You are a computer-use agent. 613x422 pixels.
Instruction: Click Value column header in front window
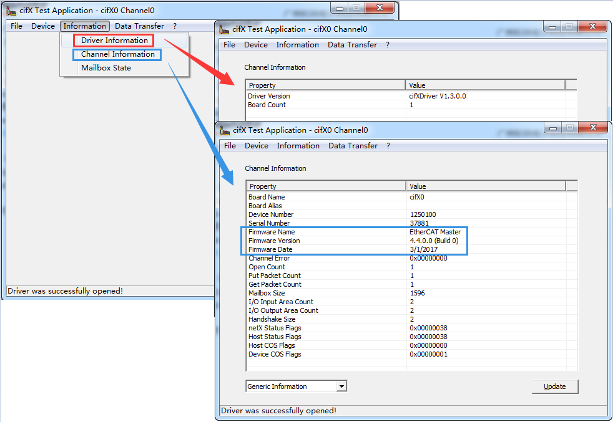click(x=486, y=186)
